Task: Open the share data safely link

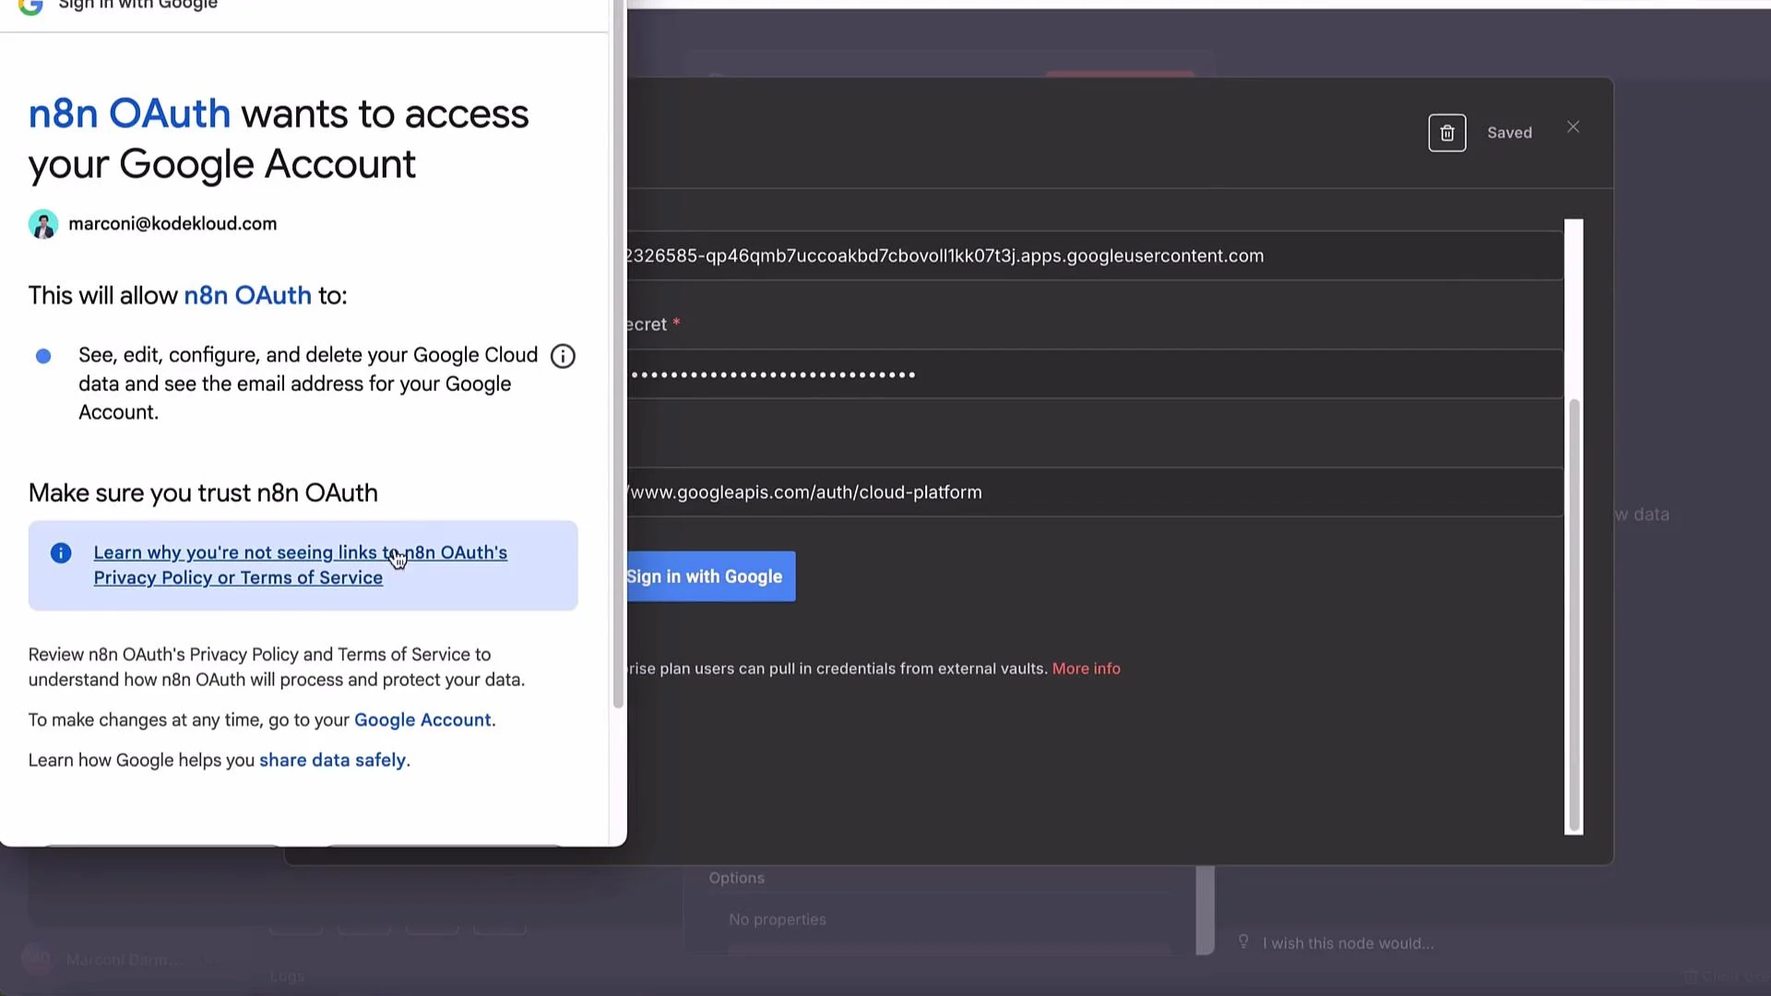Action: point(332,761)
